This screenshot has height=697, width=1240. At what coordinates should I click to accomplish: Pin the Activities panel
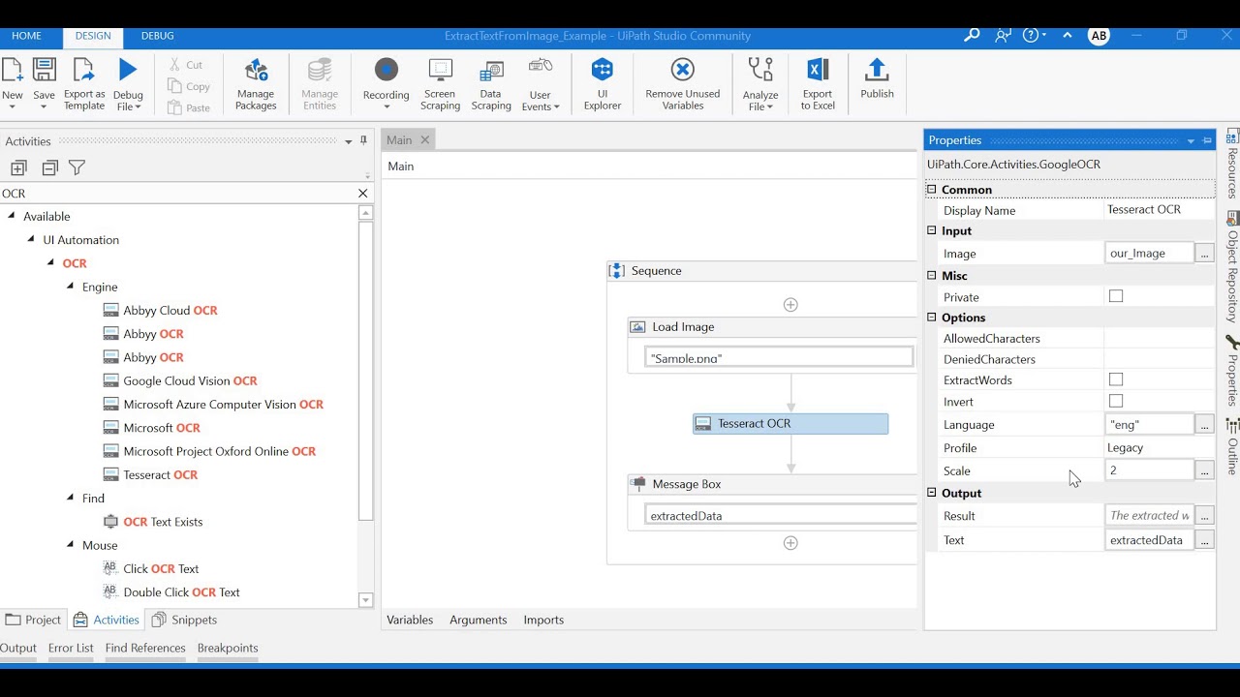(364, 140)
